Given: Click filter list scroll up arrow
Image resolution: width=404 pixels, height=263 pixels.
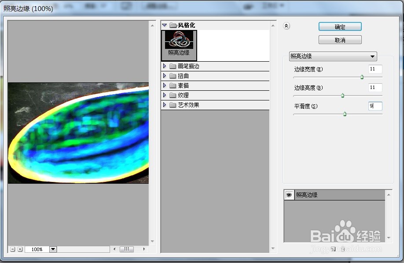Looking at the screenshot, I should (x=273, y=26).
